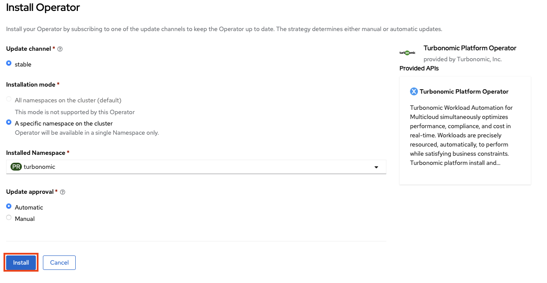Click Turbonomic Platform Operator title in API card

[464, 91]
